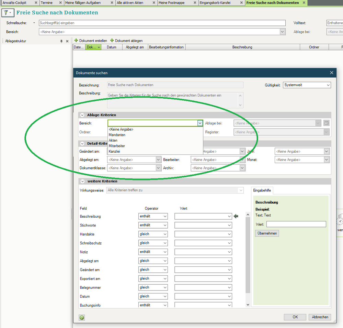This screenshot has width=343, height=328.
Task: Open the Schreibschutz operator dropdown
Action: (153, 243)
